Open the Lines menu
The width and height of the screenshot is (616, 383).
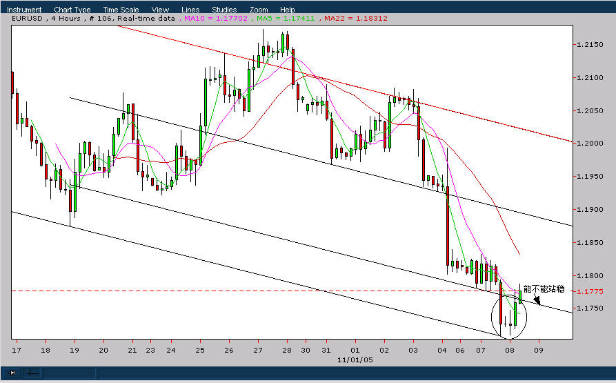coord(190,10)
